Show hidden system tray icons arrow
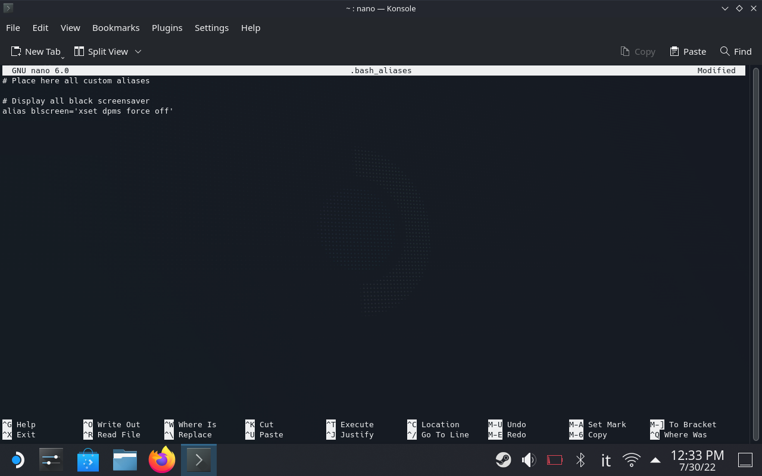The height and width of the screenshot is (476, 762). (655, 460)
